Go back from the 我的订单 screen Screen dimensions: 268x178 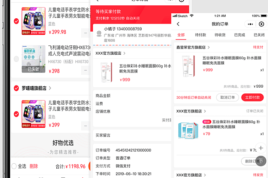point(178,24)
